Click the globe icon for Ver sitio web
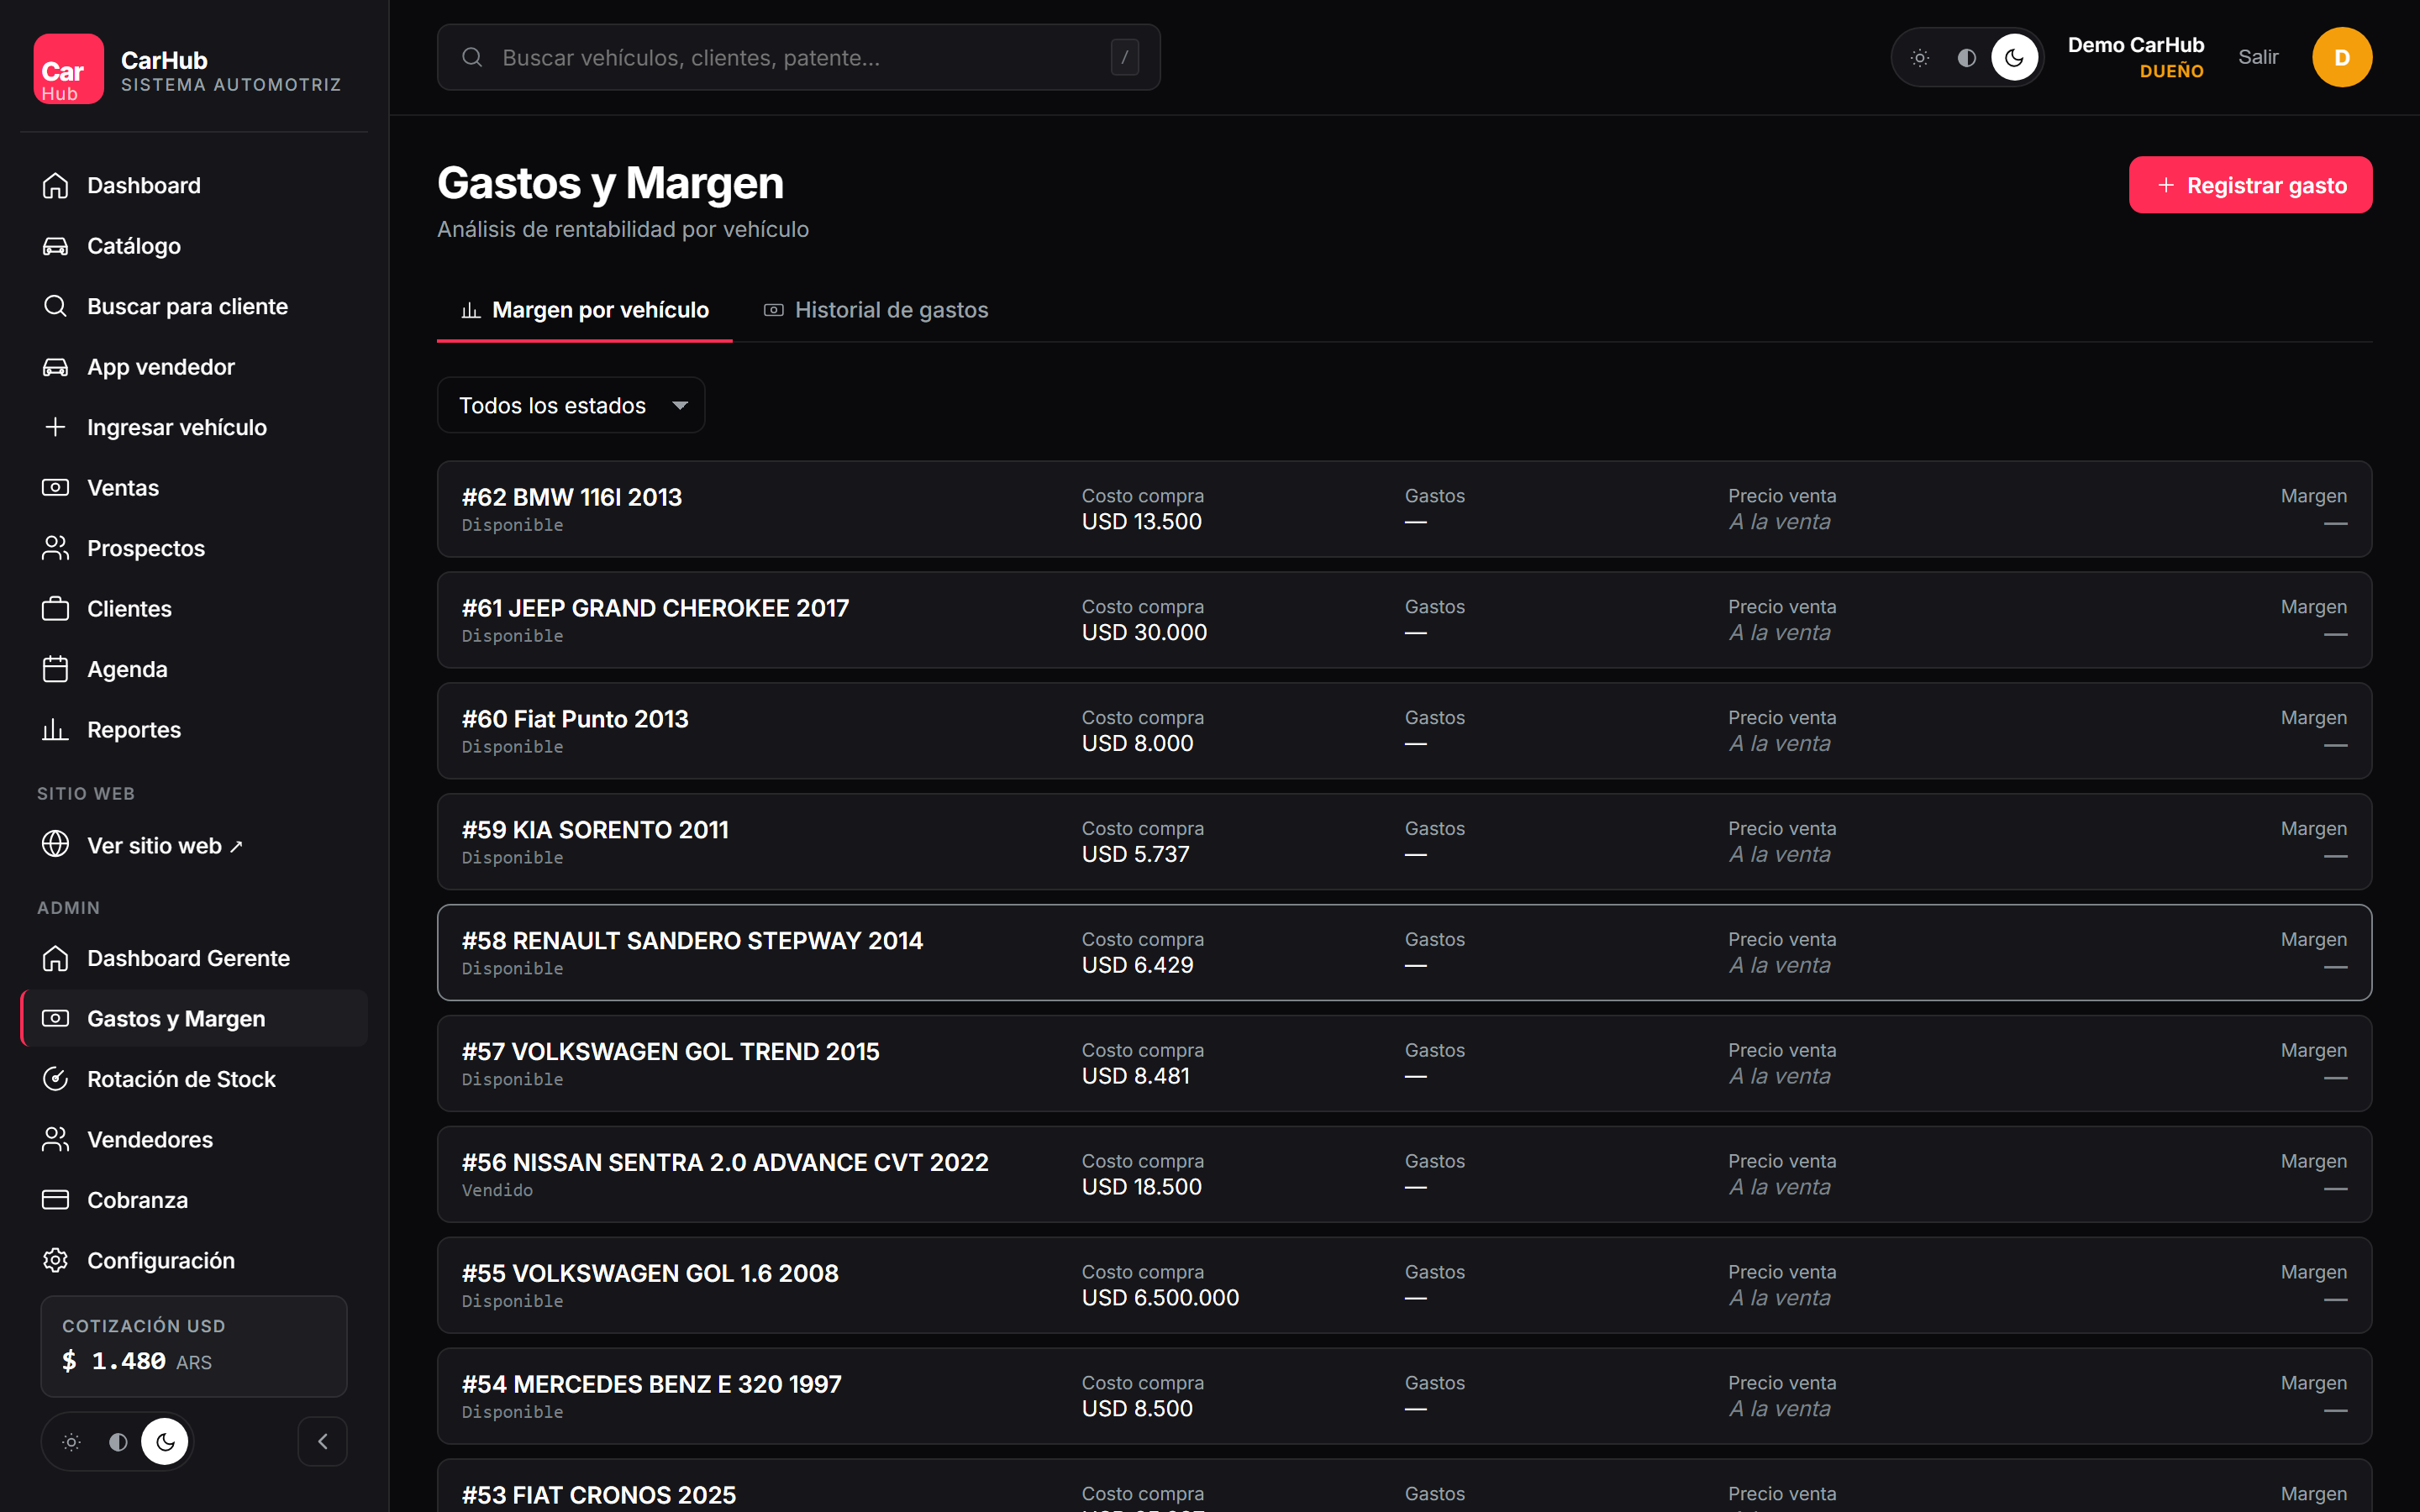The image size is (2420, 1512). 55,845
